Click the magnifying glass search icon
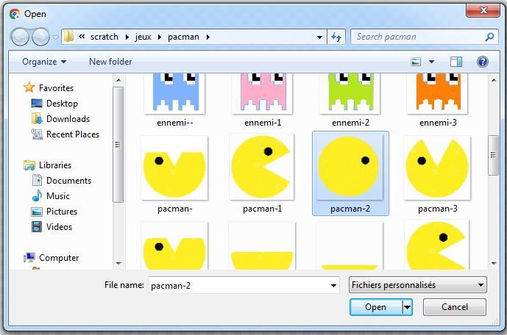 point(489,37)
